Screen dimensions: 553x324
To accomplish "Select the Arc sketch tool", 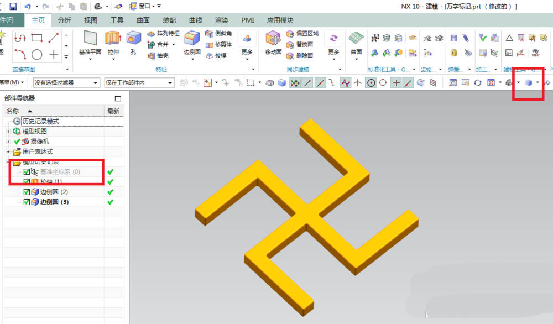I will click(20, 54).
